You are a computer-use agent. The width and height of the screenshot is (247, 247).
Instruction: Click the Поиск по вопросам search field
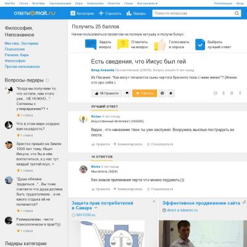(193, 14)
